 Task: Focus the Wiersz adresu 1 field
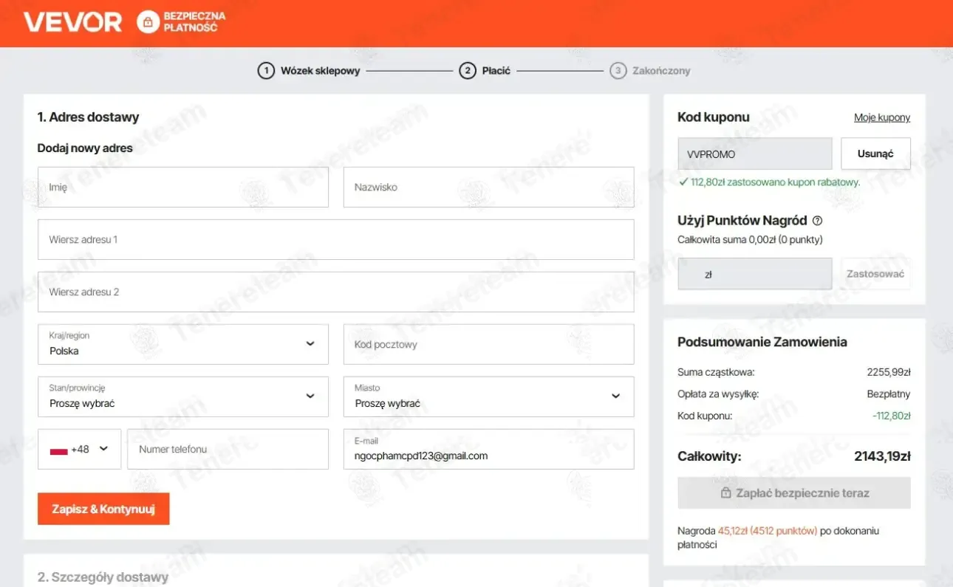336,239
